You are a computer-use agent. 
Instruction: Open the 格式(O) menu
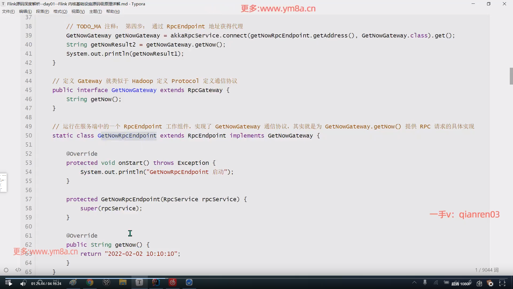pyautogui.click(x=60, y=12)
